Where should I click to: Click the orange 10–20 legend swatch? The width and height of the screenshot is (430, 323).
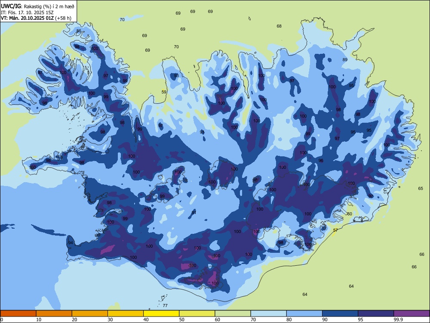coord(54,314)
